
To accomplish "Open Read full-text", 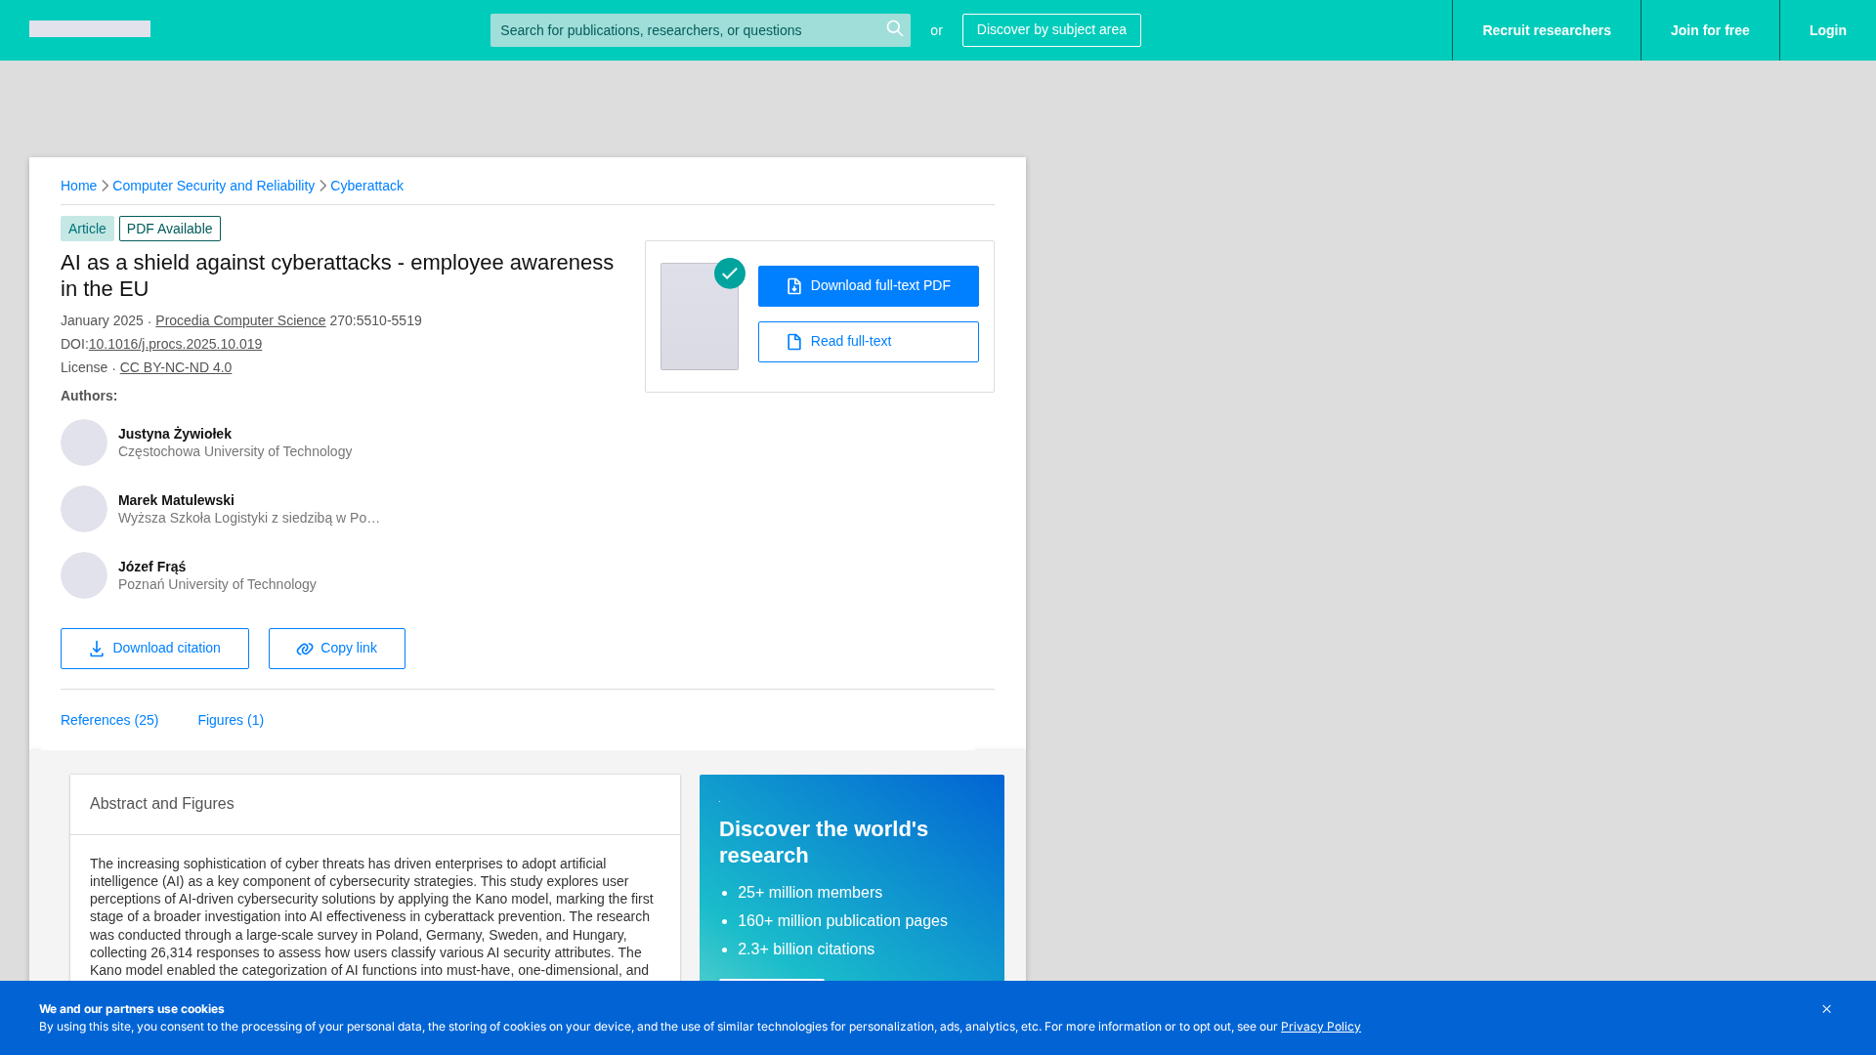I will [868, 342].
